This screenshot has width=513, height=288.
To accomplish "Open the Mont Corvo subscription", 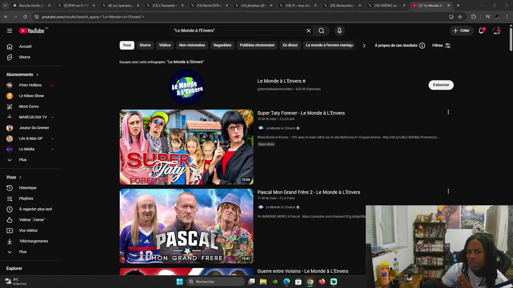I will (x=31, y=106).
